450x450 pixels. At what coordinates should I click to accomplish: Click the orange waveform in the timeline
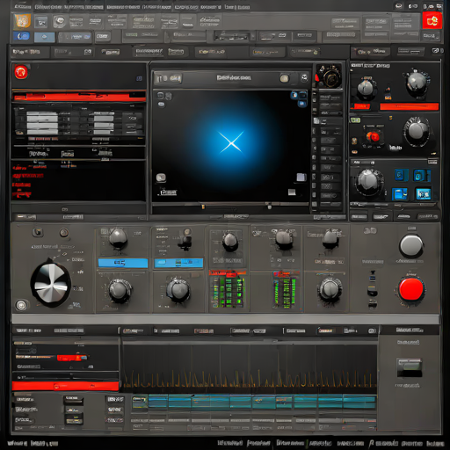click(x=250, y=379)
